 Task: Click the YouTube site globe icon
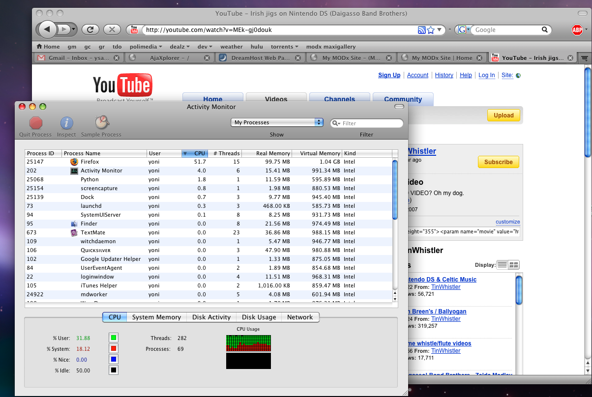tap(518, 76)
